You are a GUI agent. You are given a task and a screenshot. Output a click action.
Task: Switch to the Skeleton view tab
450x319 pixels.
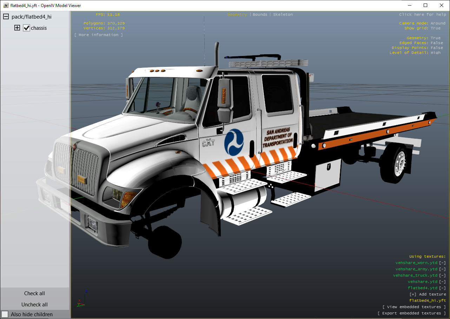tap(283, 15)
